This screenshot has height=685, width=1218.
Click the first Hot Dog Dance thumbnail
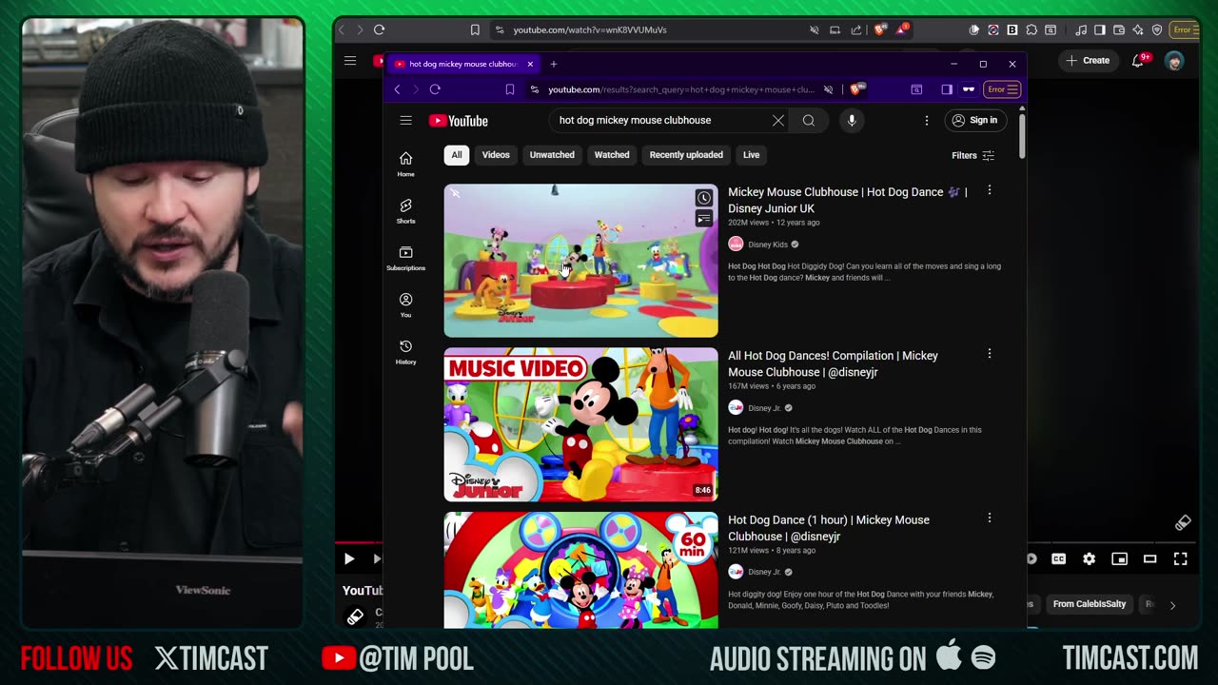click(580, 261)
